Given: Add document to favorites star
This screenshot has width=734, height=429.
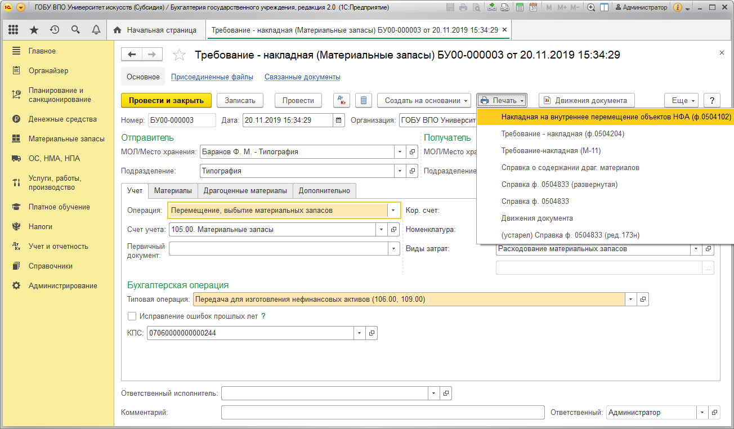Looking at the screenshot, I should point(179,55).
